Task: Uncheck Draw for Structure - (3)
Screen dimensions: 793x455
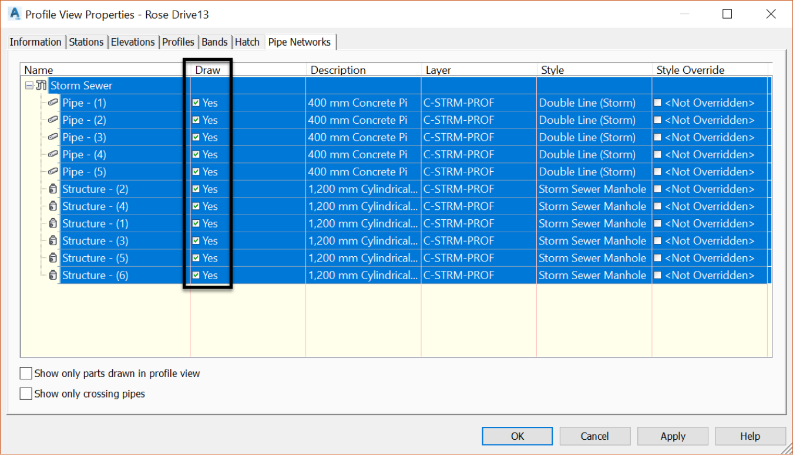Action: (196, 240)
